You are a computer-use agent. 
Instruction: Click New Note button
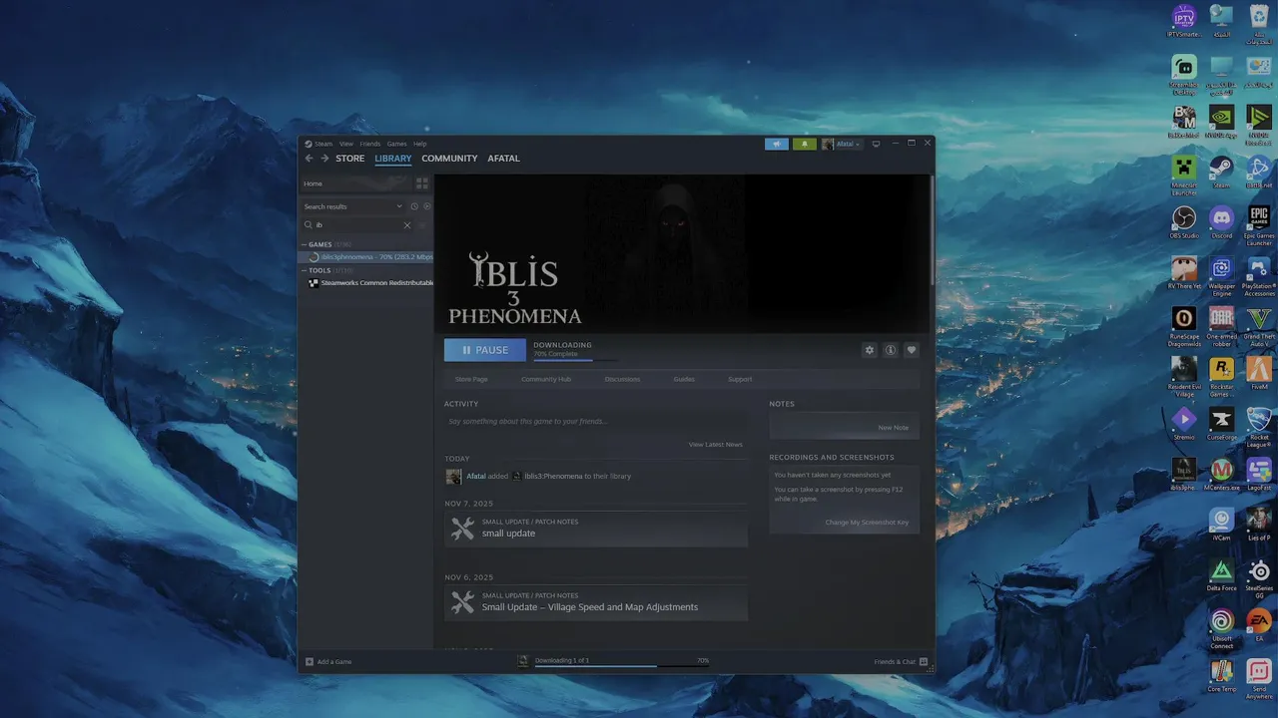pos(894,428)
